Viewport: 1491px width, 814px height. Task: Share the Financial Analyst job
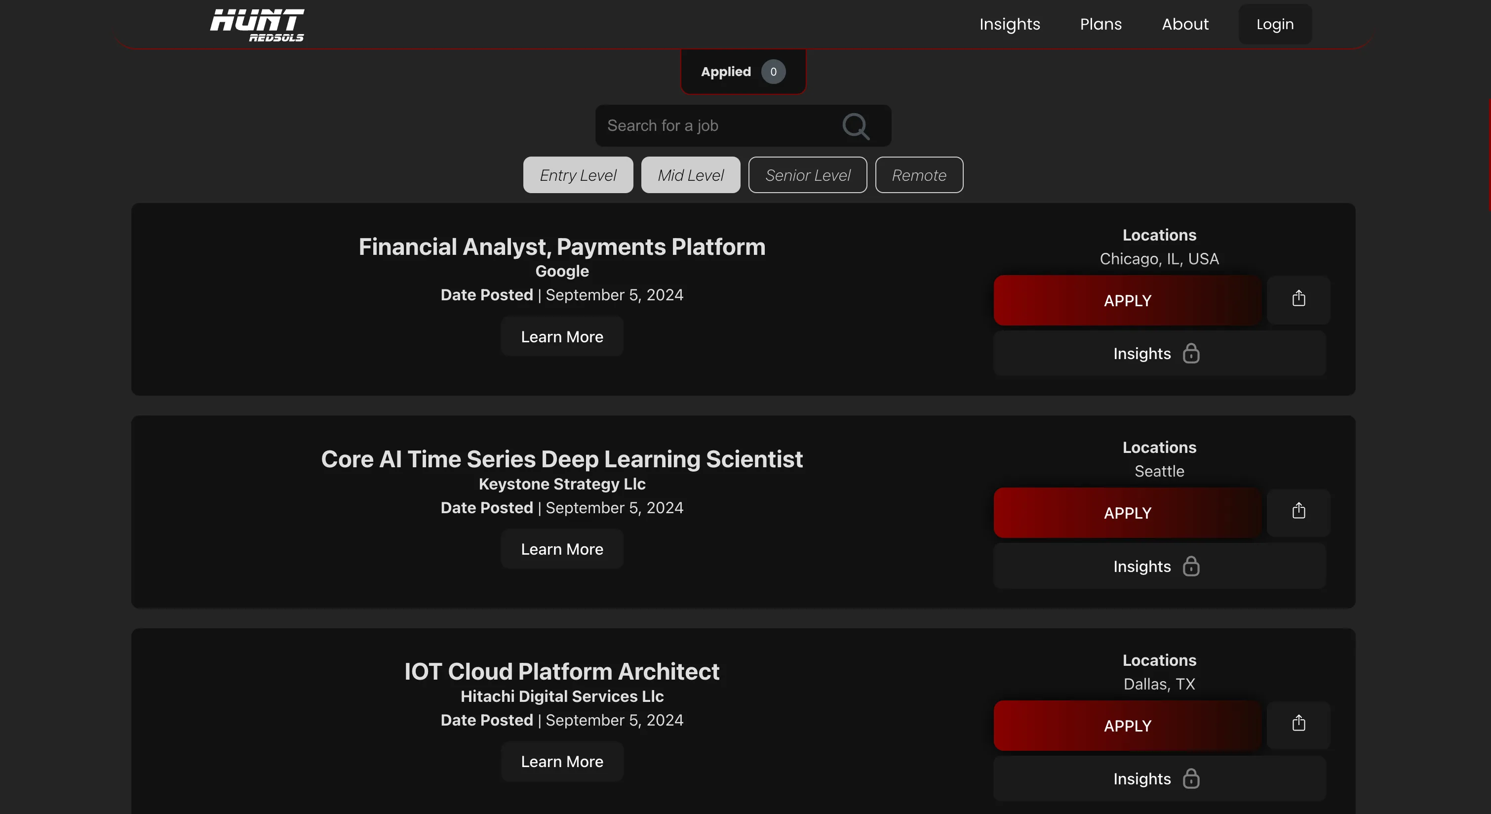pyautogui.click(x=1298, y=300)
